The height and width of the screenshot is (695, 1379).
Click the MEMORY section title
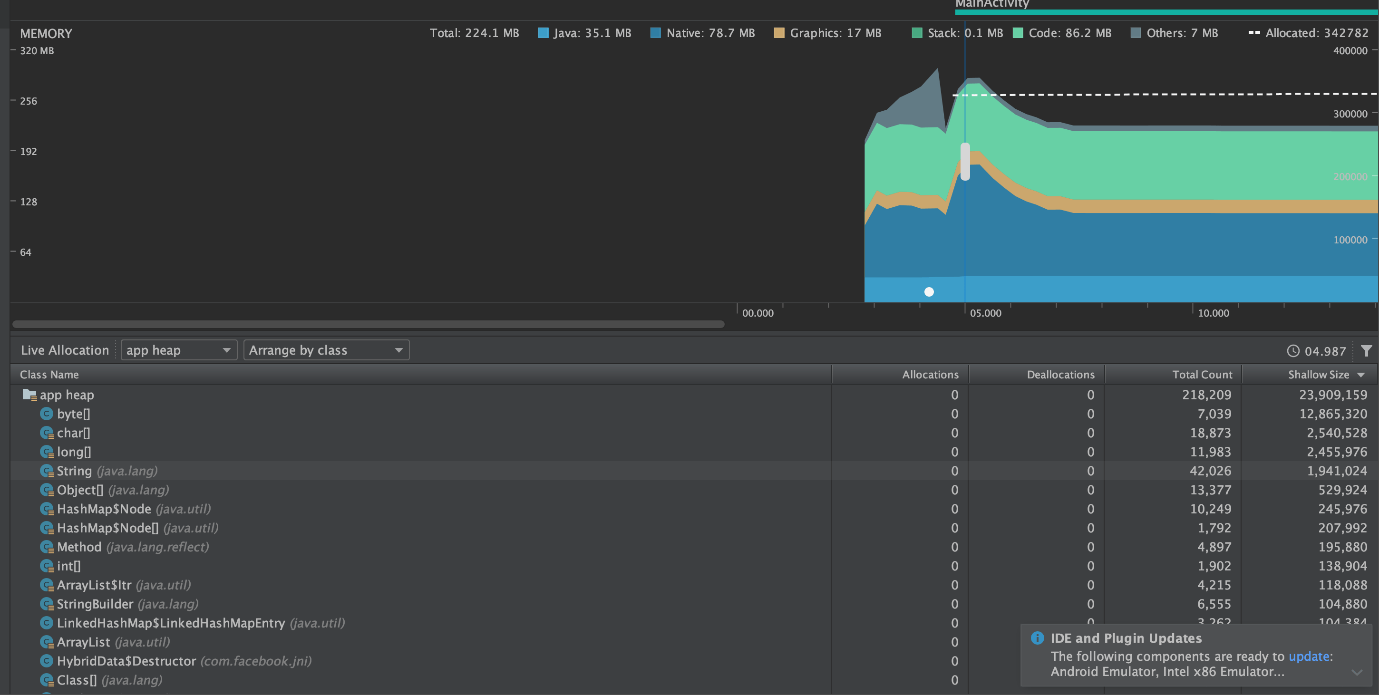(x=46, y=33)
